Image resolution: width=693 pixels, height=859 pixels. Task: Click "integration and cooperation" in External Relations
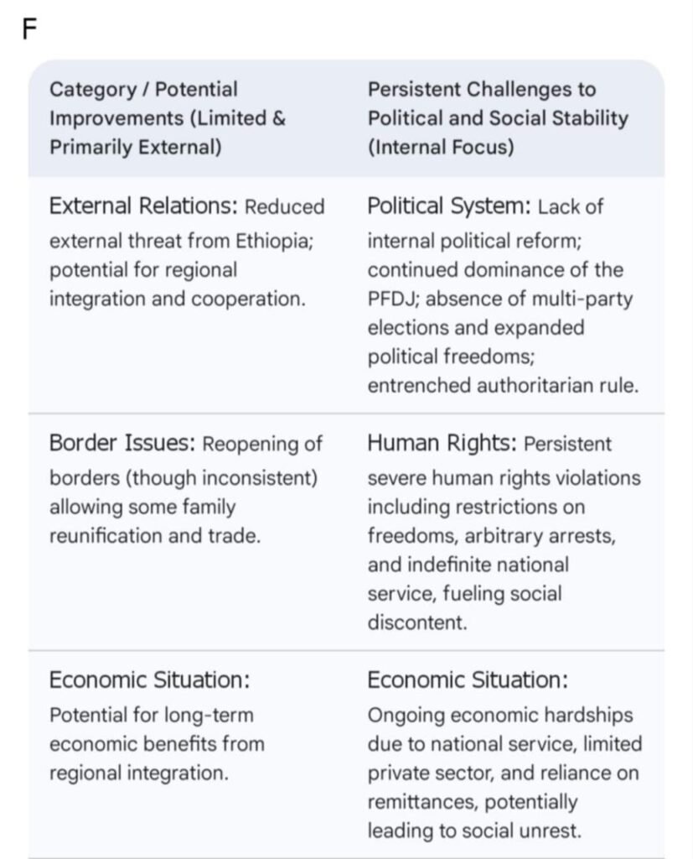click(178, 299)
